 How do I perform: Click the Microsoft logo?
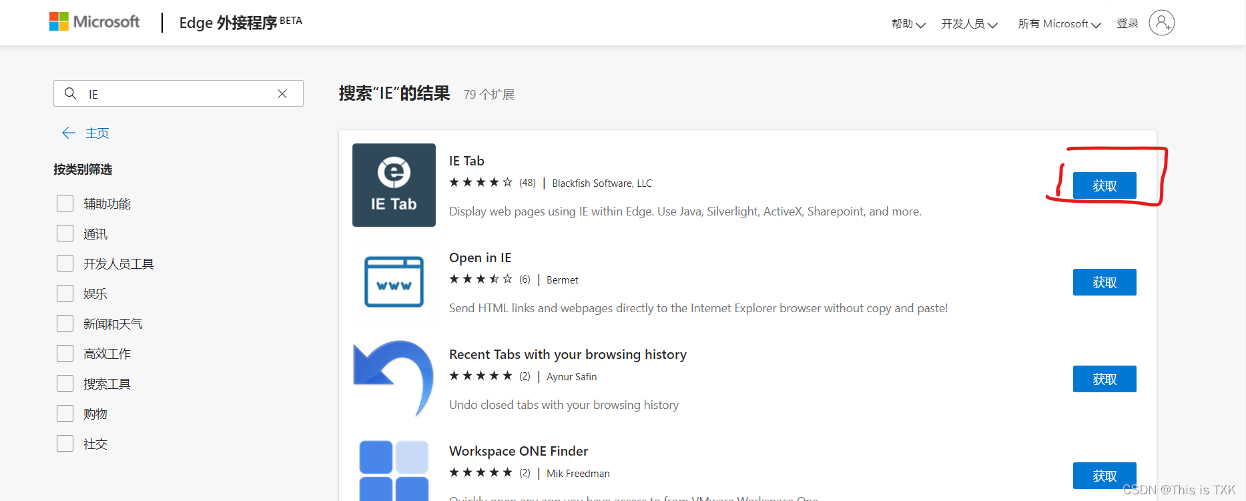pos(94,22)
